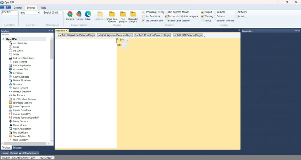Viewport: 301px width, 160px height.
Task: Open the application file menu dropdown
Action: click(x=5, y=7)
